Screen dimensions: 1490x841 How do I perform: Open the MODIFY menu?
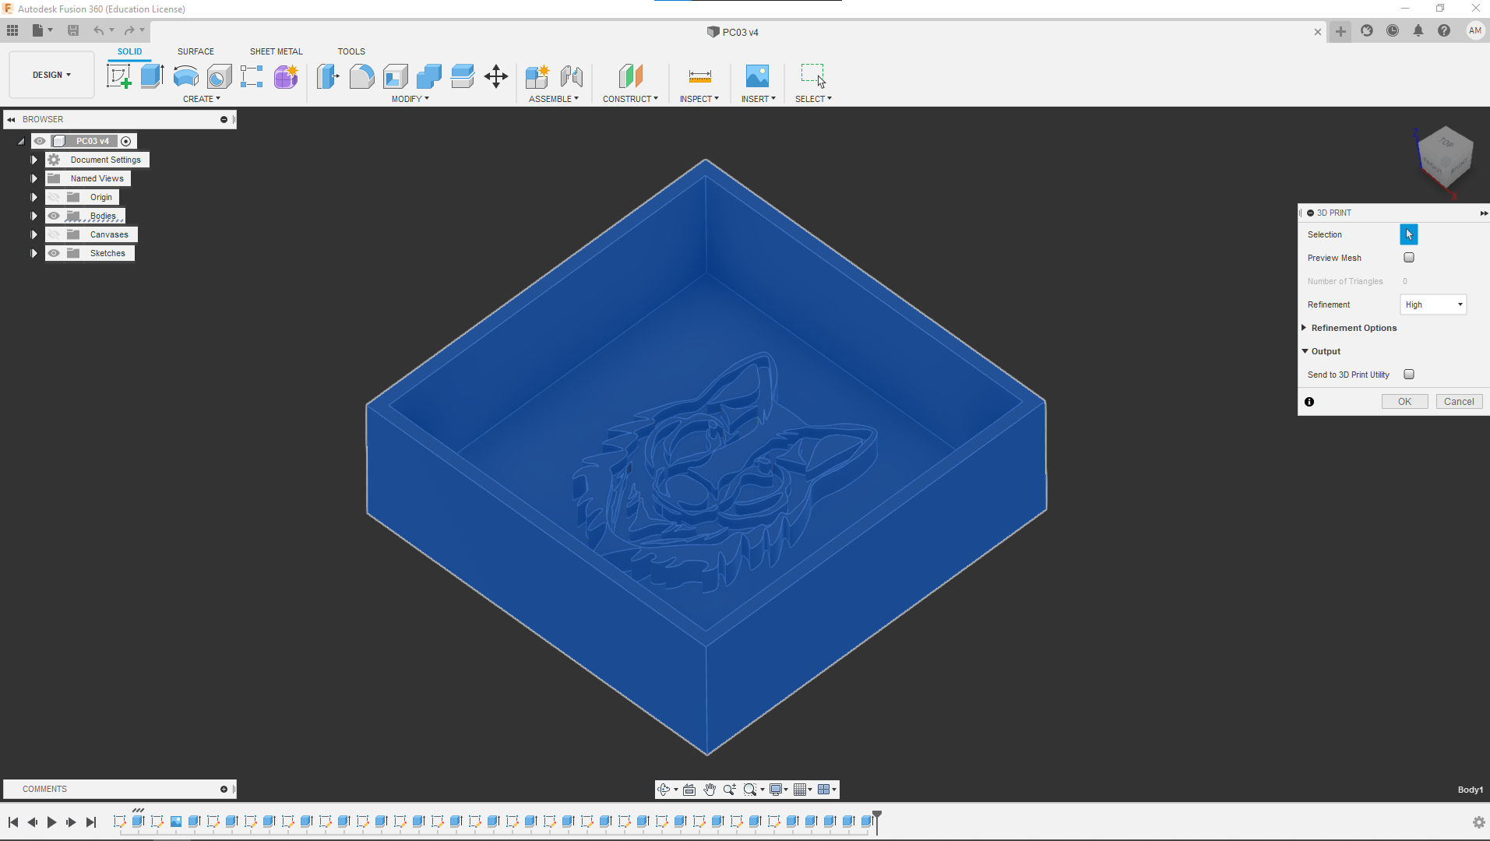[x=410, y=99]
